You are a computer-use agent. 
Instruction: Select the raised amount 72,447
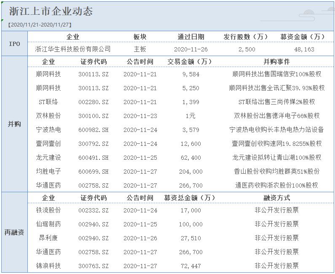(191, 266)
